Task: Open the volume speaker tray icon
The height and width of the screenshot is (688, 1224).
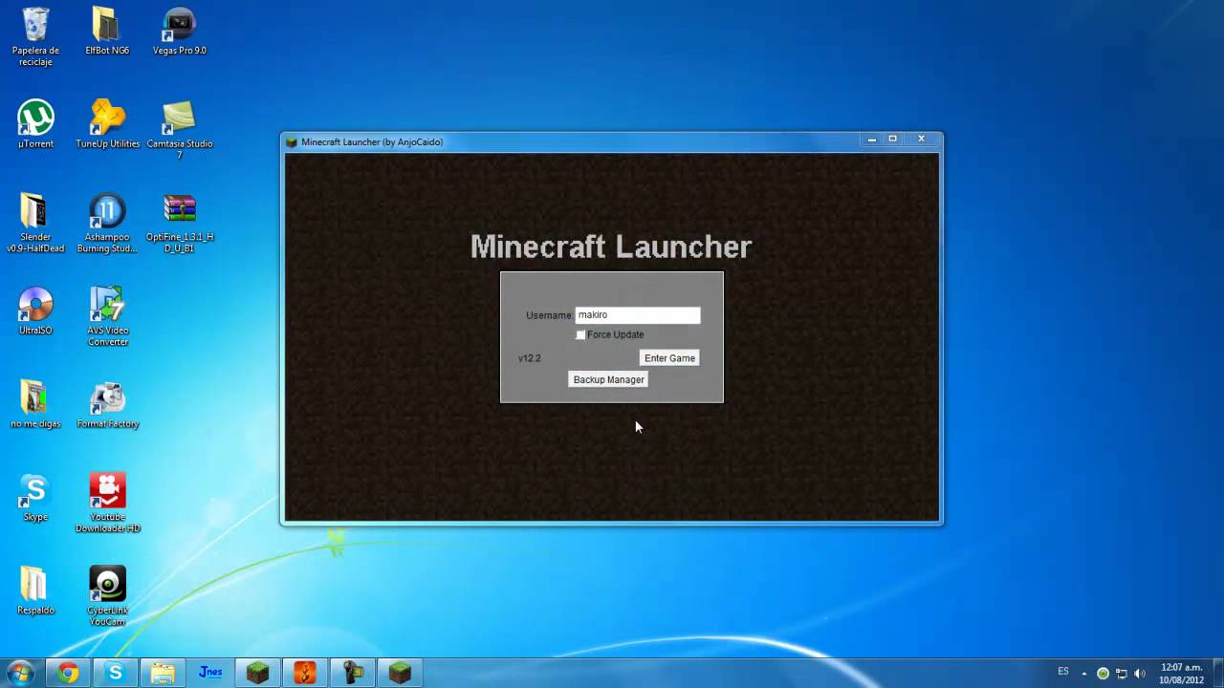Action: (1139, 673)
